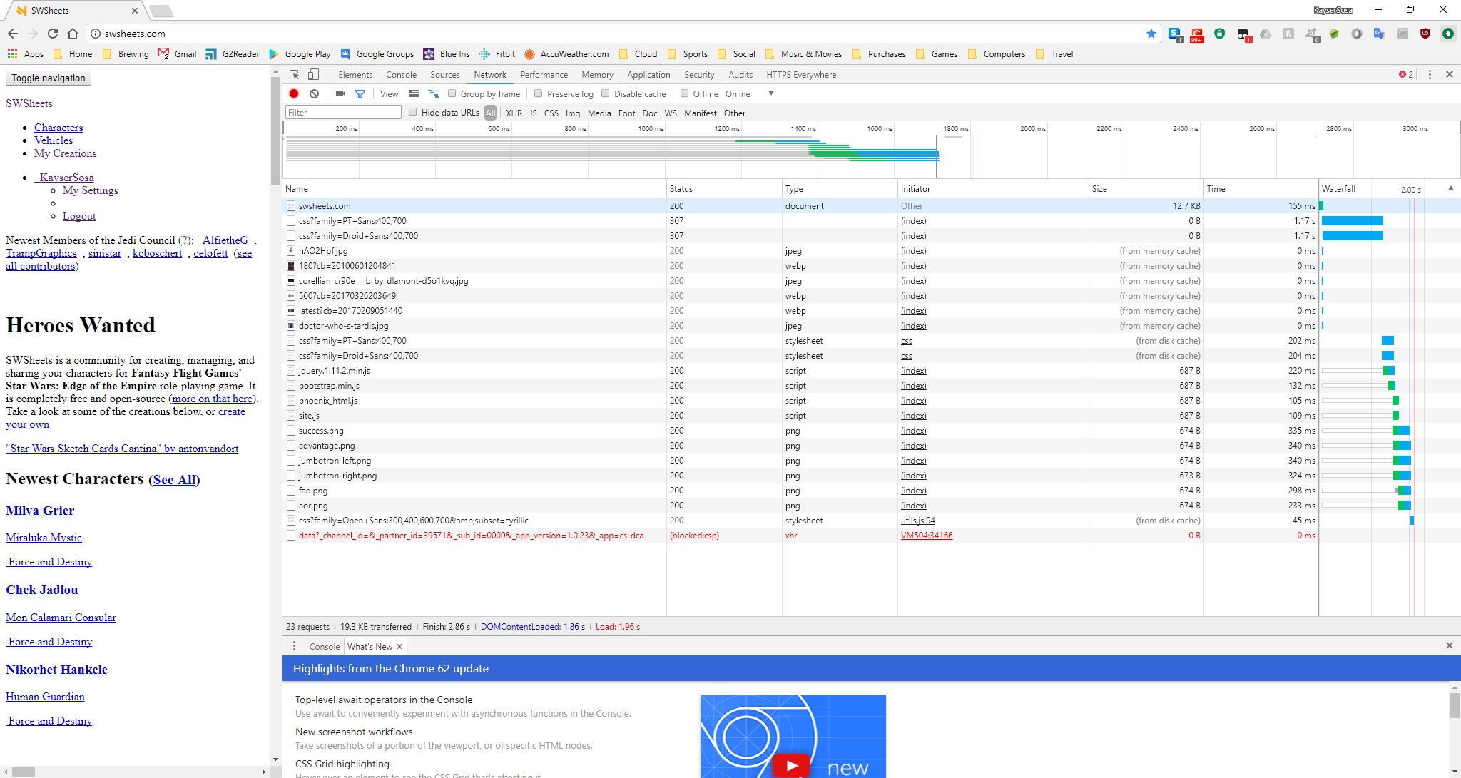
Task: Stop recording network log (red record icon)
Action: [292, 93]
